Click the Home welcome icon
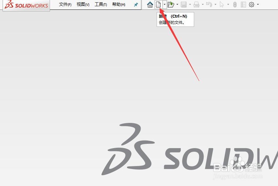Viewport: 278px width, 186px height. click(x=150, y=5)
